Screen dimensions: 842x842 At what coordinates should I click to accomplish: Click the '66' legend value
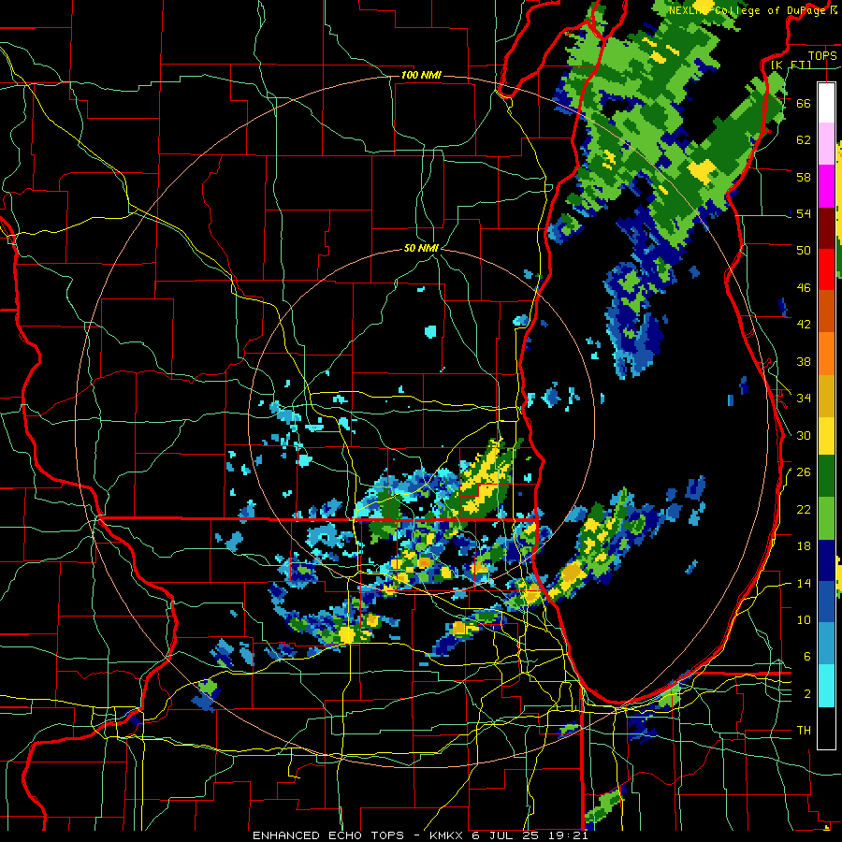804,103
